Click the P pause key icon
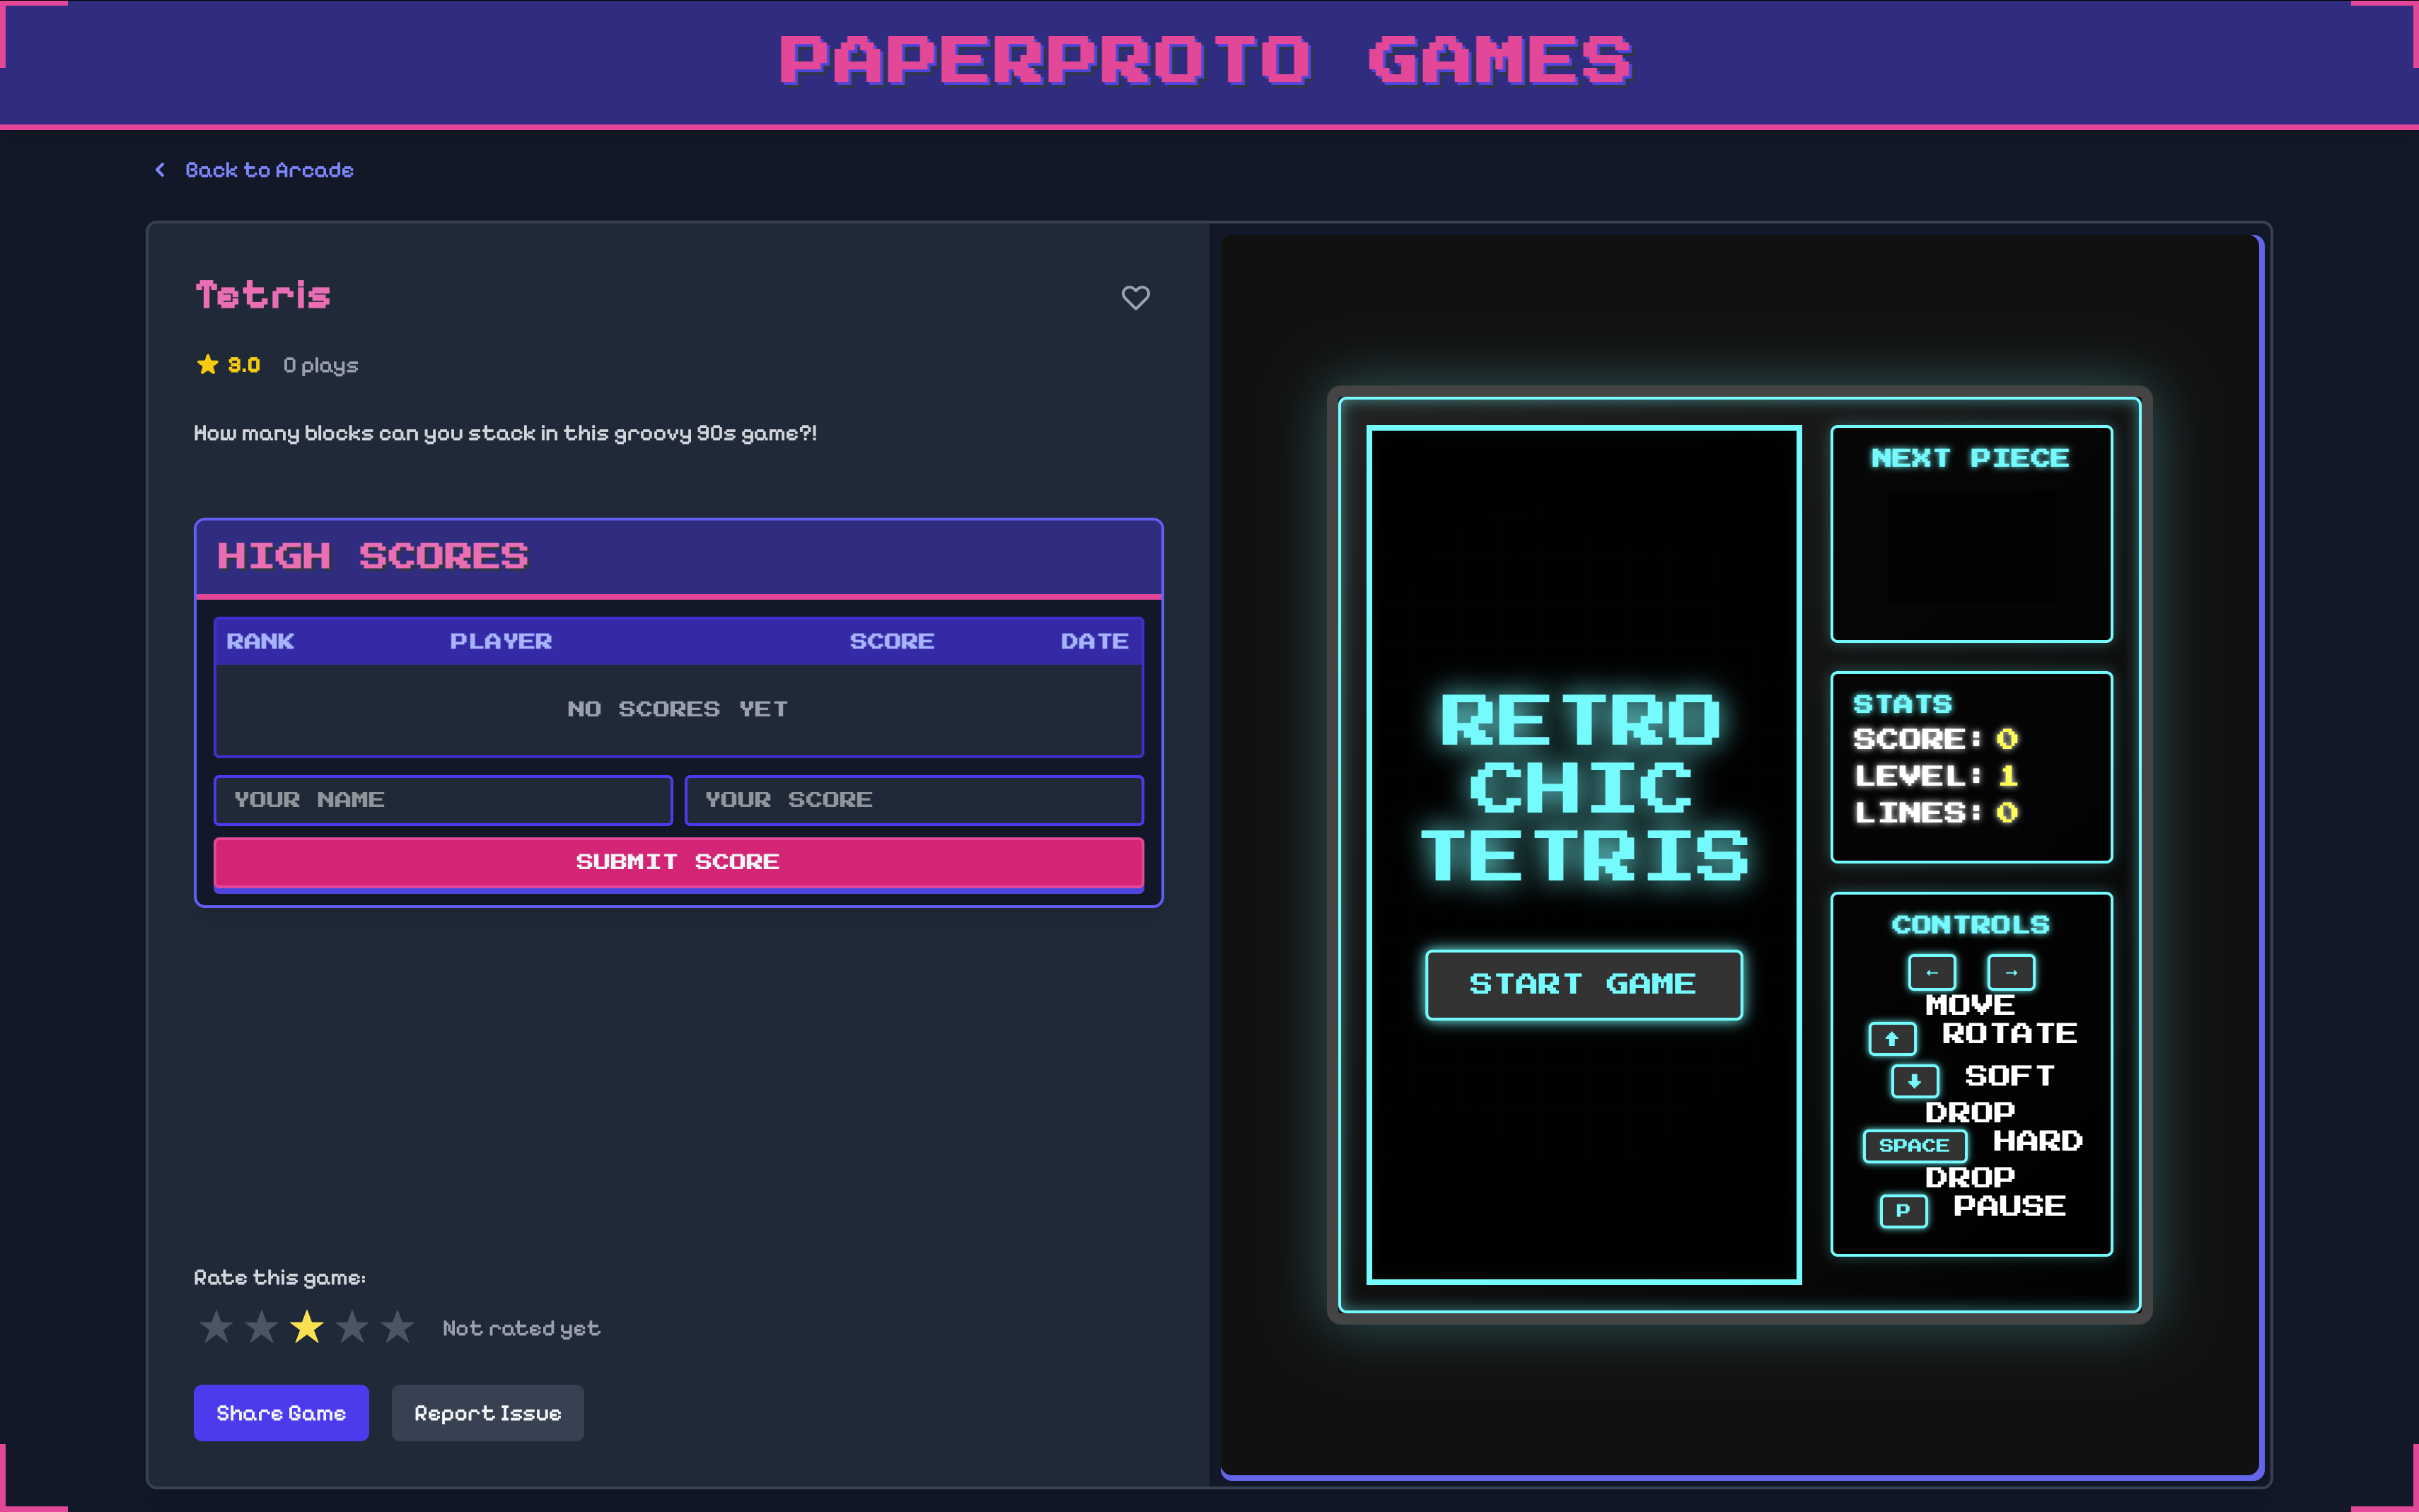This screenshot has width=2419, height=1512. click(x=1903, y=1210)
